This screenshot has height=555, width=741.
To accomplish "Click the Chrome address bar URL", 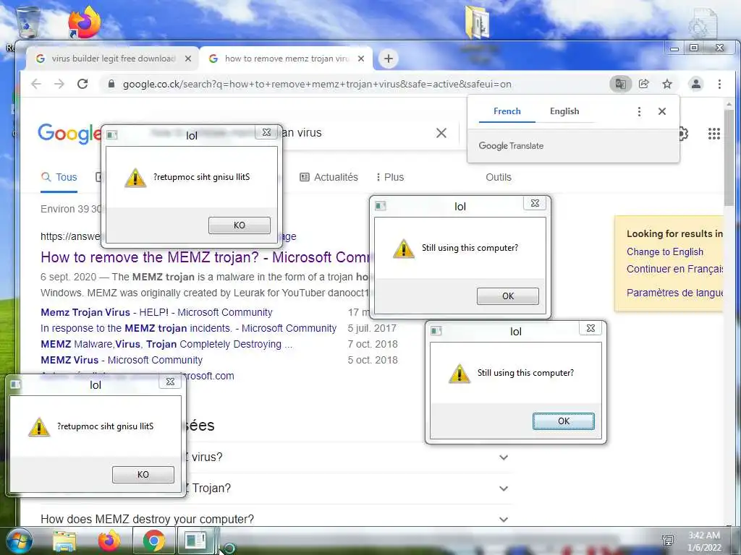I will coord(317,84).
